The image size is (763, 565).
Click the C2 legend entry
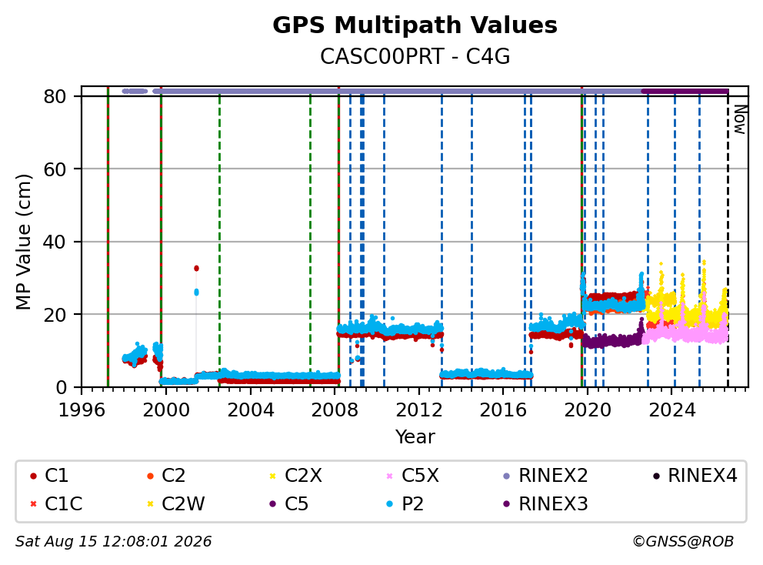[x=166, y=476]
